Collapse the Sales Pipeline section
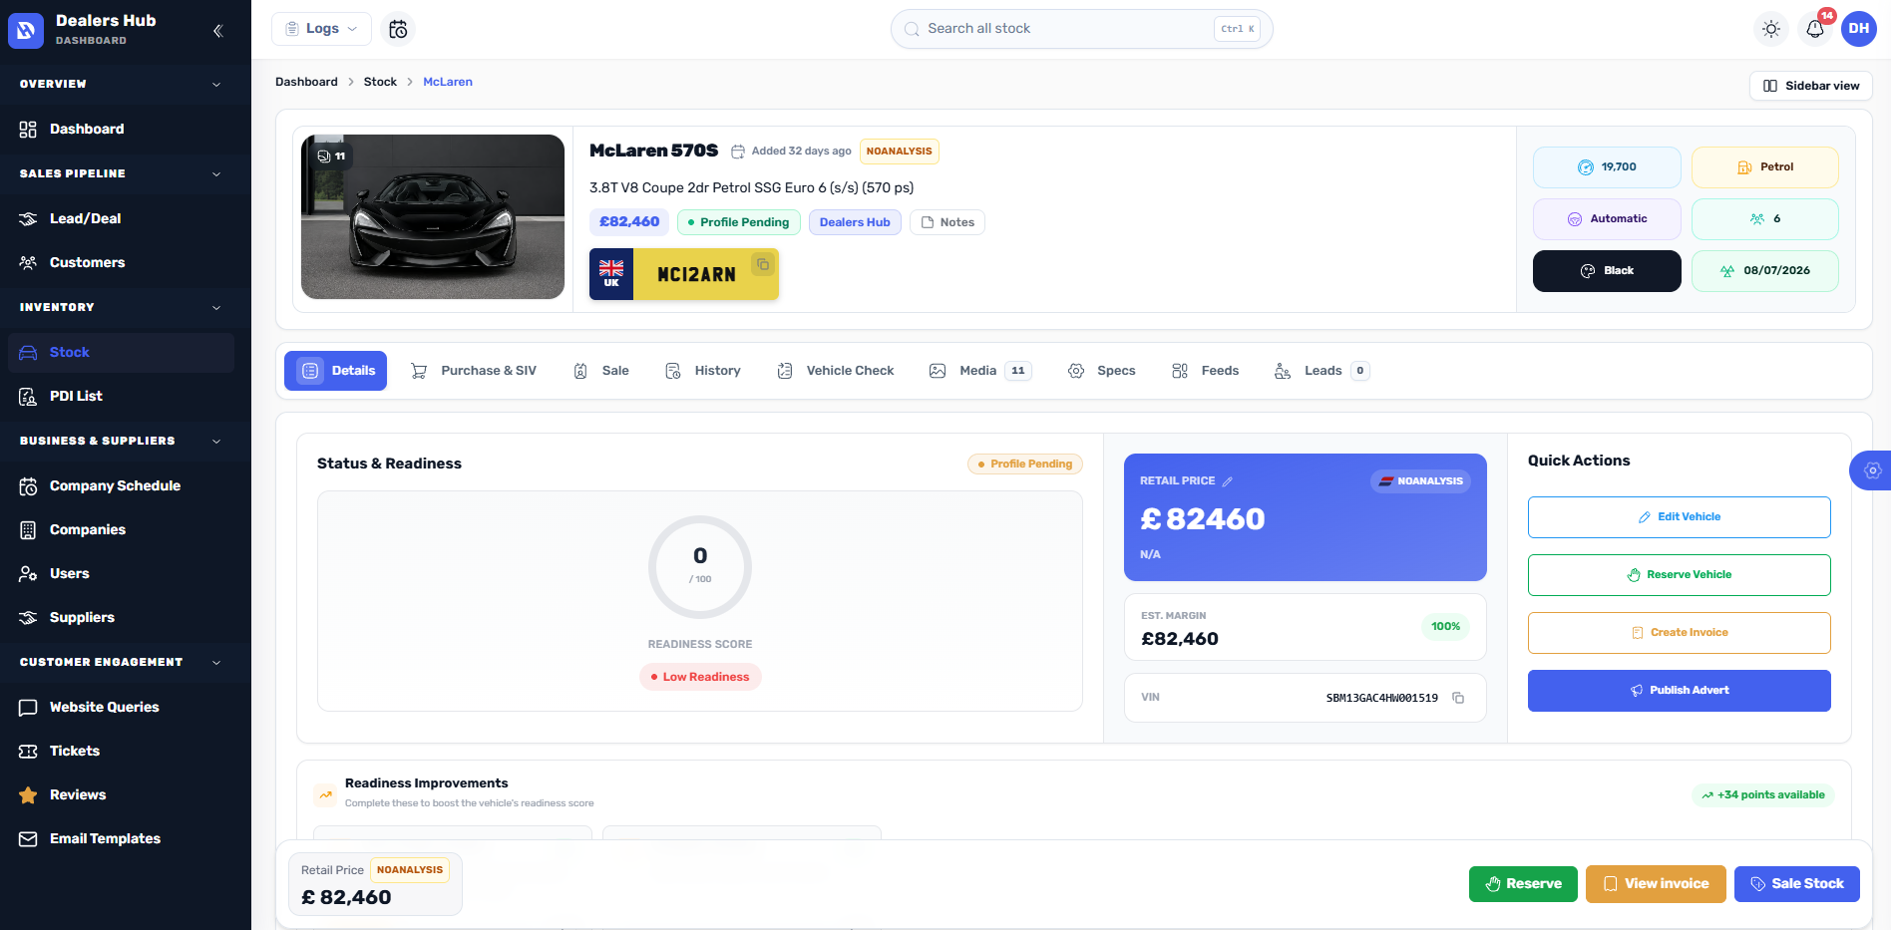 click(x=126, y=173)
